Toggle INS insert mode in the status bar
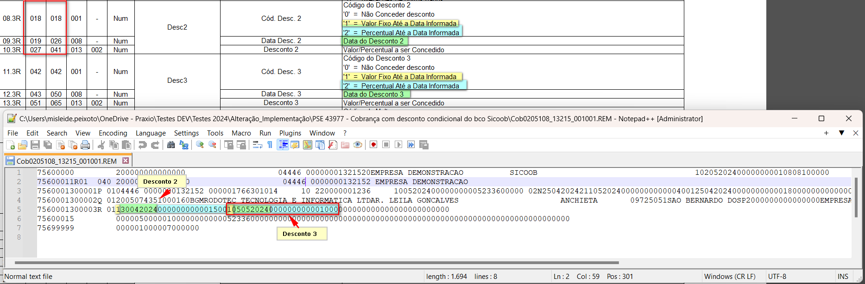 click(843, 277)
